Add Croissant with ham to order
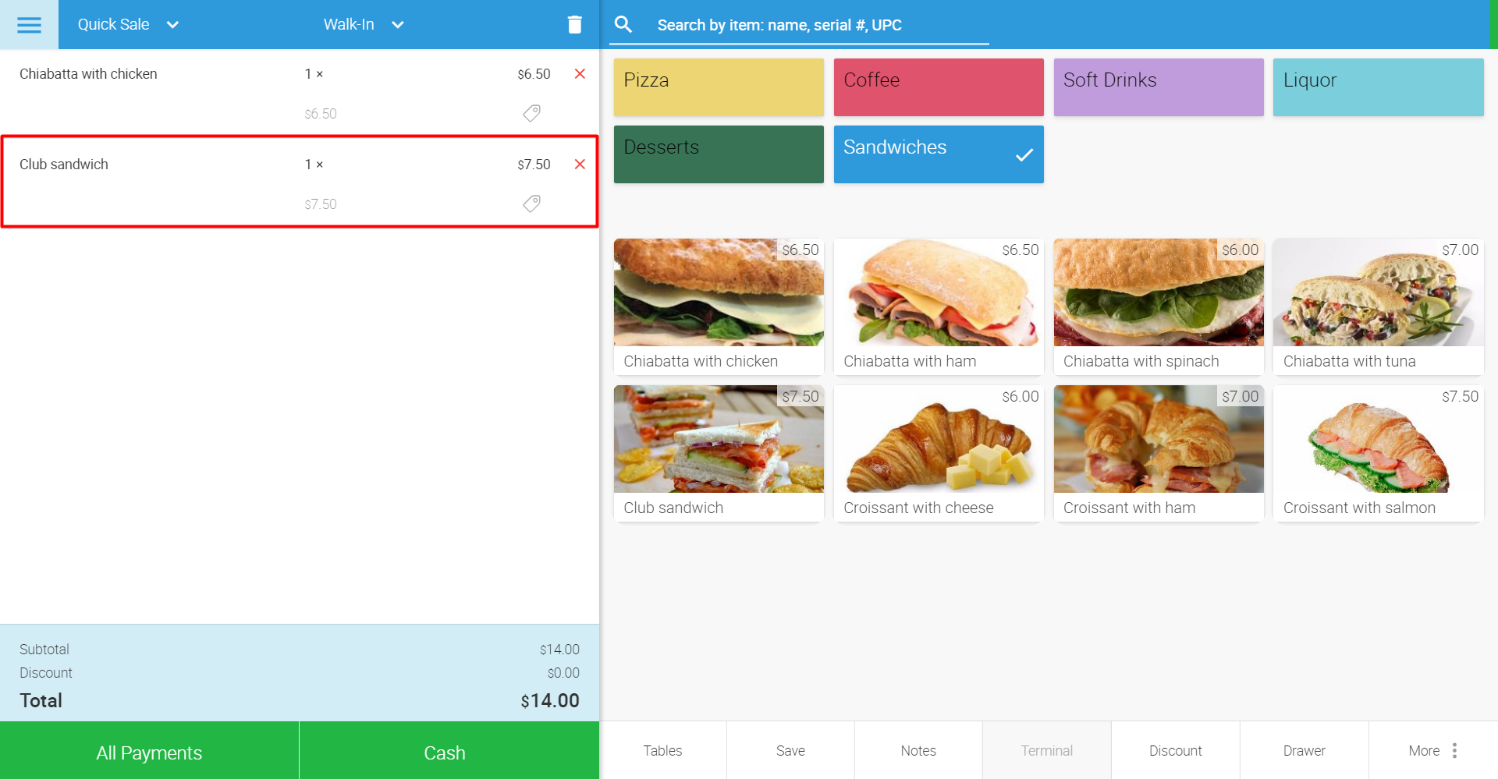 [1159, 453]
